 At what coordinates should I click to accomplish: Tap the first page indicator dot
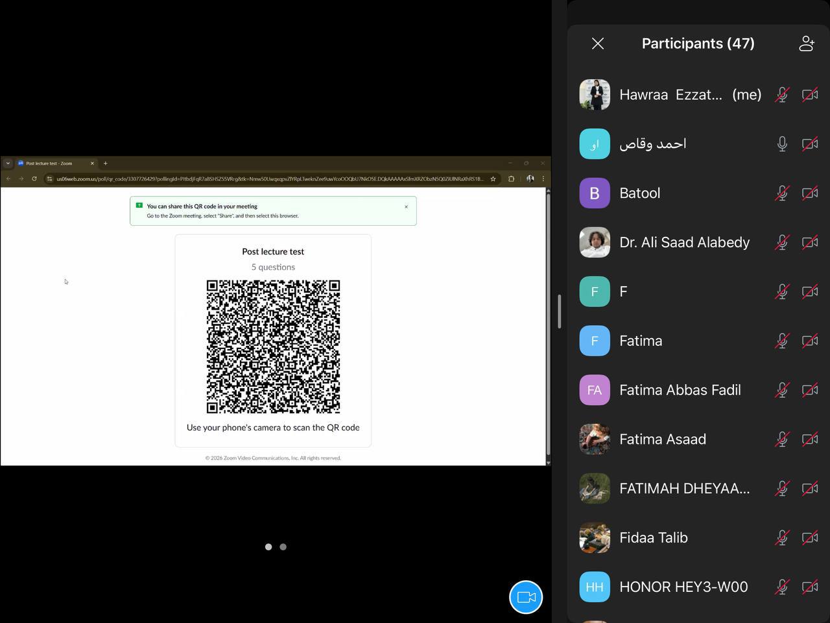[268, 547]
